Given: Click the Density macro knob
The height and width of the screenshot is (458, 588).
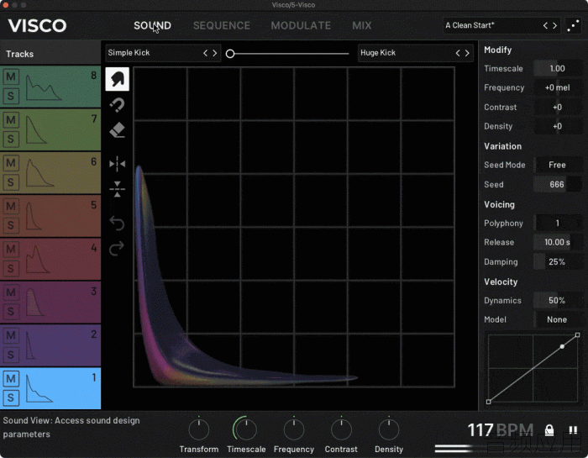Looking at the screenshot, I should click(389, 429).
